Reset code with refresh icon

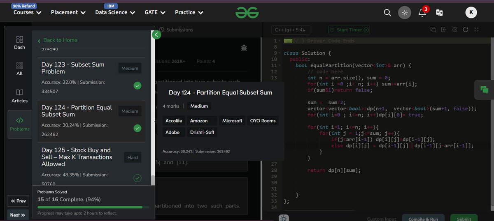click(x=466, y=30)
